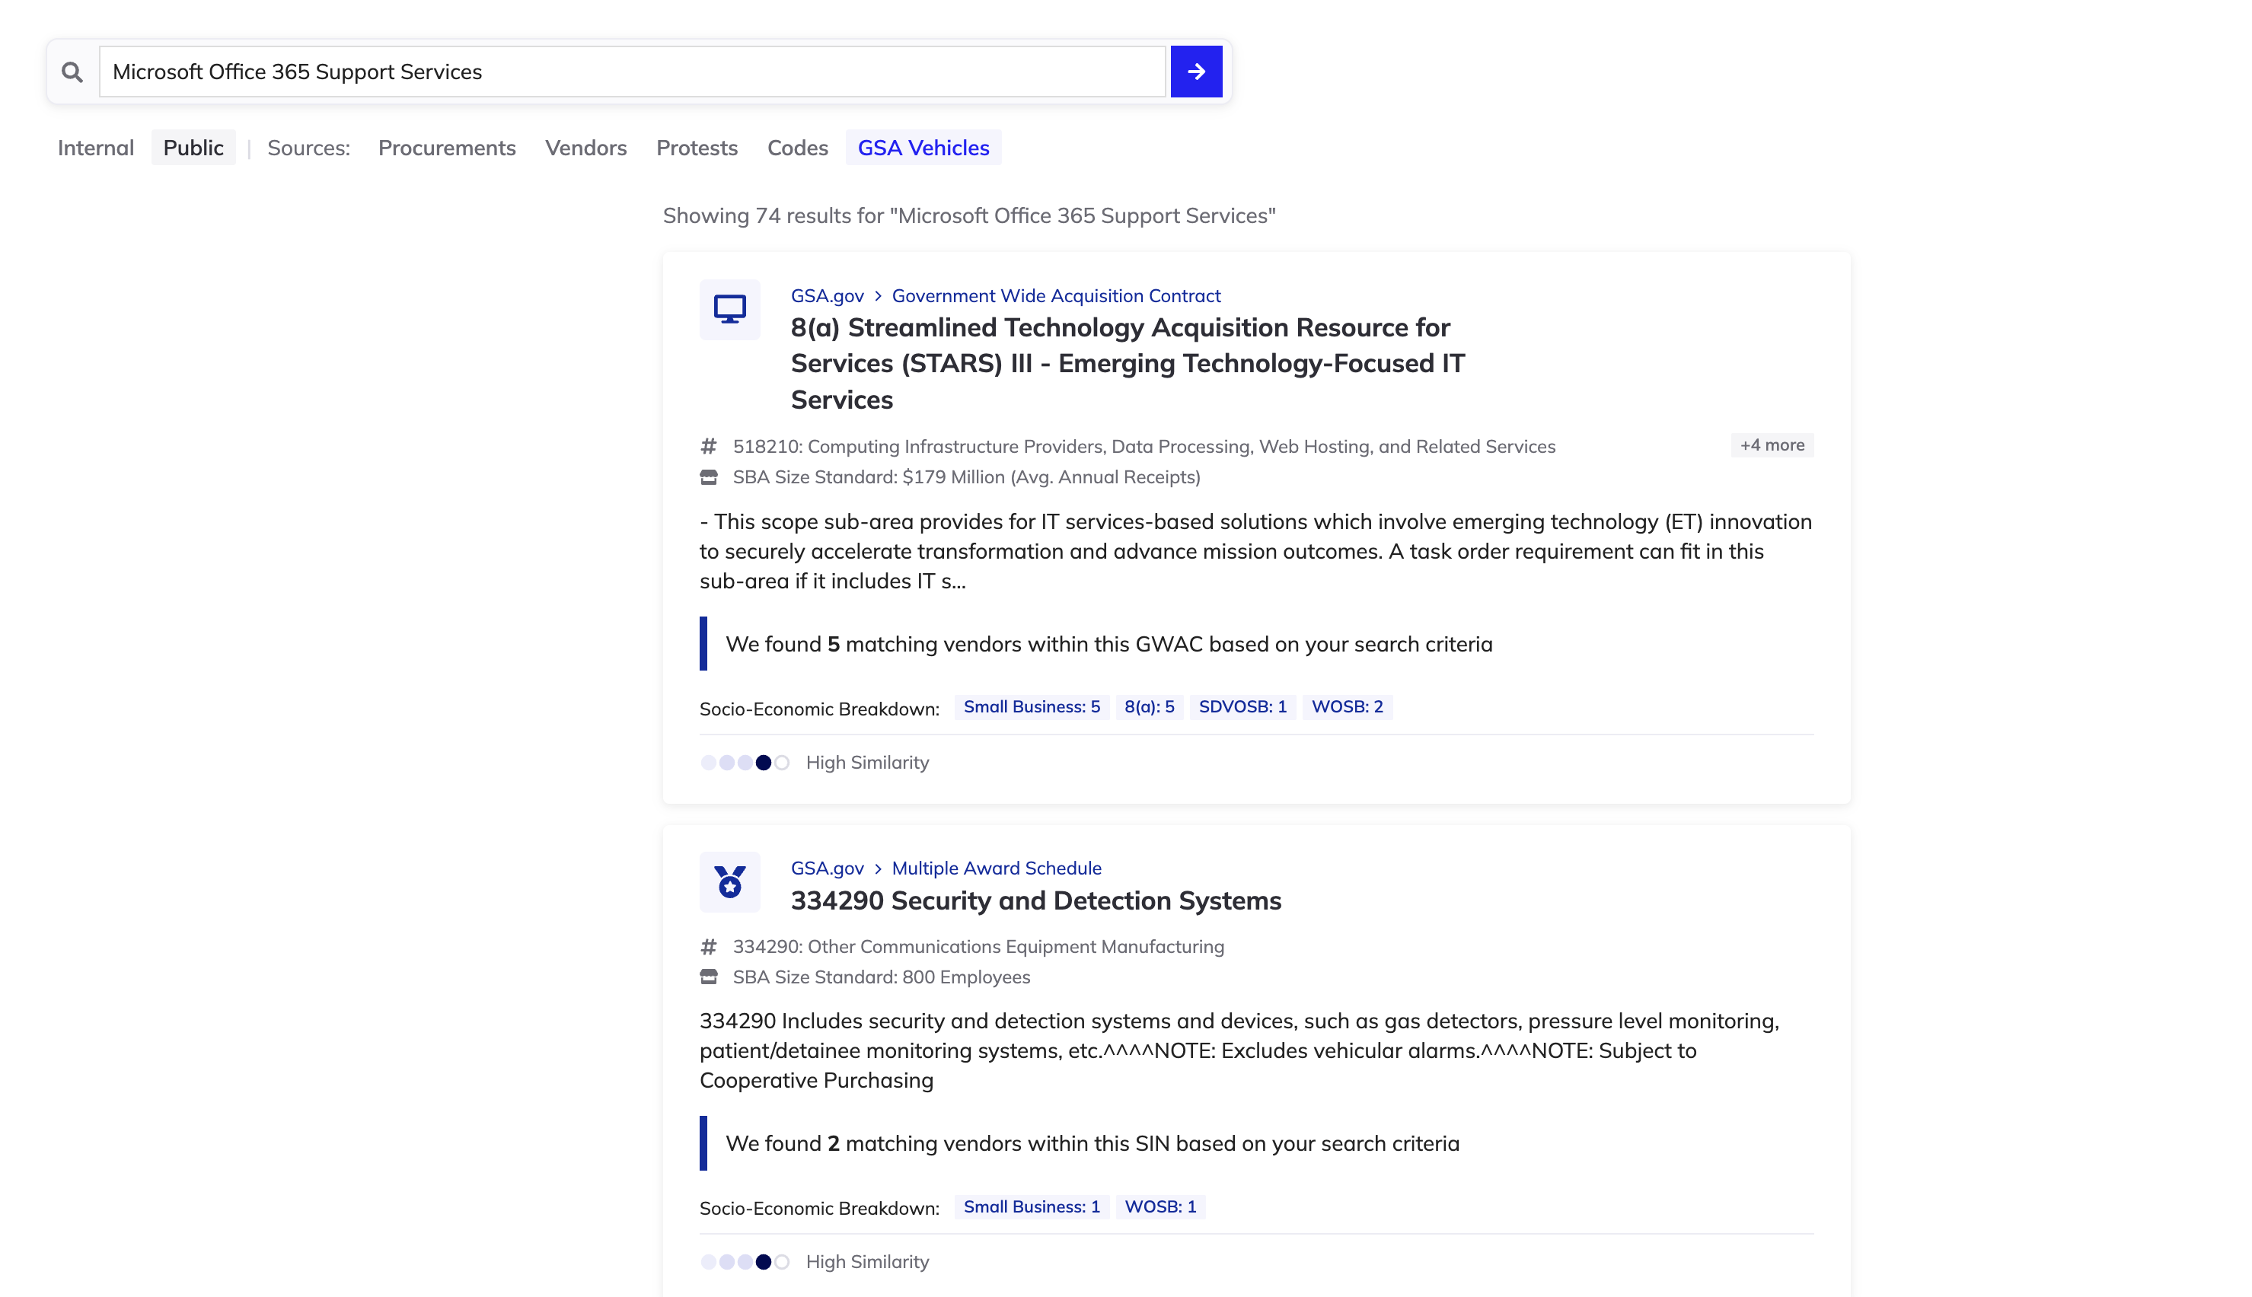
Task: Open the Protests source tab
Action: pyautogui.click(x=697, y=148)
